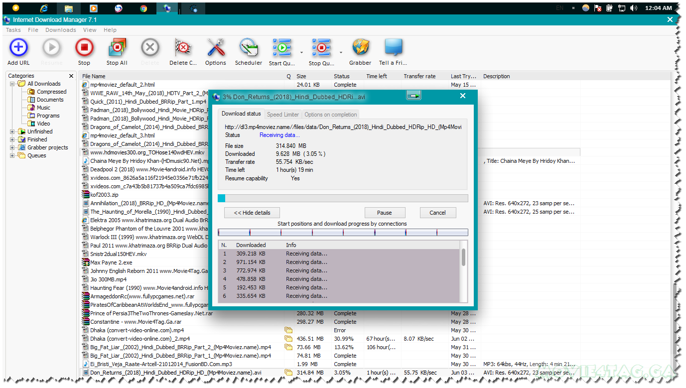Screen dimensions: 686x388
Task: Select the Download status tab
Action: tap(241, 114)
